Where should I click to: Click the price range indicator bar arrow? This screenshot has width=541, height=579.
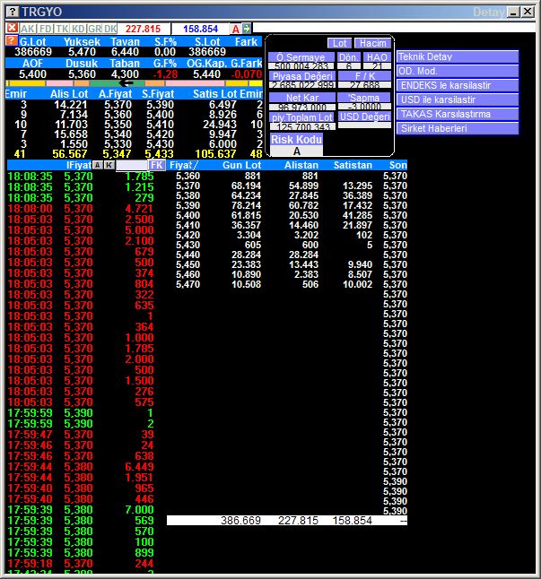(x=127, y=83)
